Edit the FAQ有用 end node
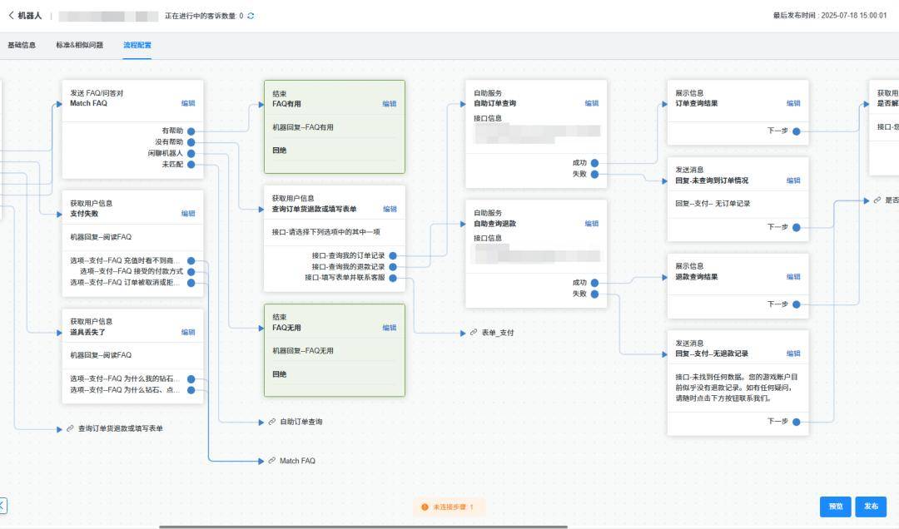This screenshot has height=529, width=899. 390,104
